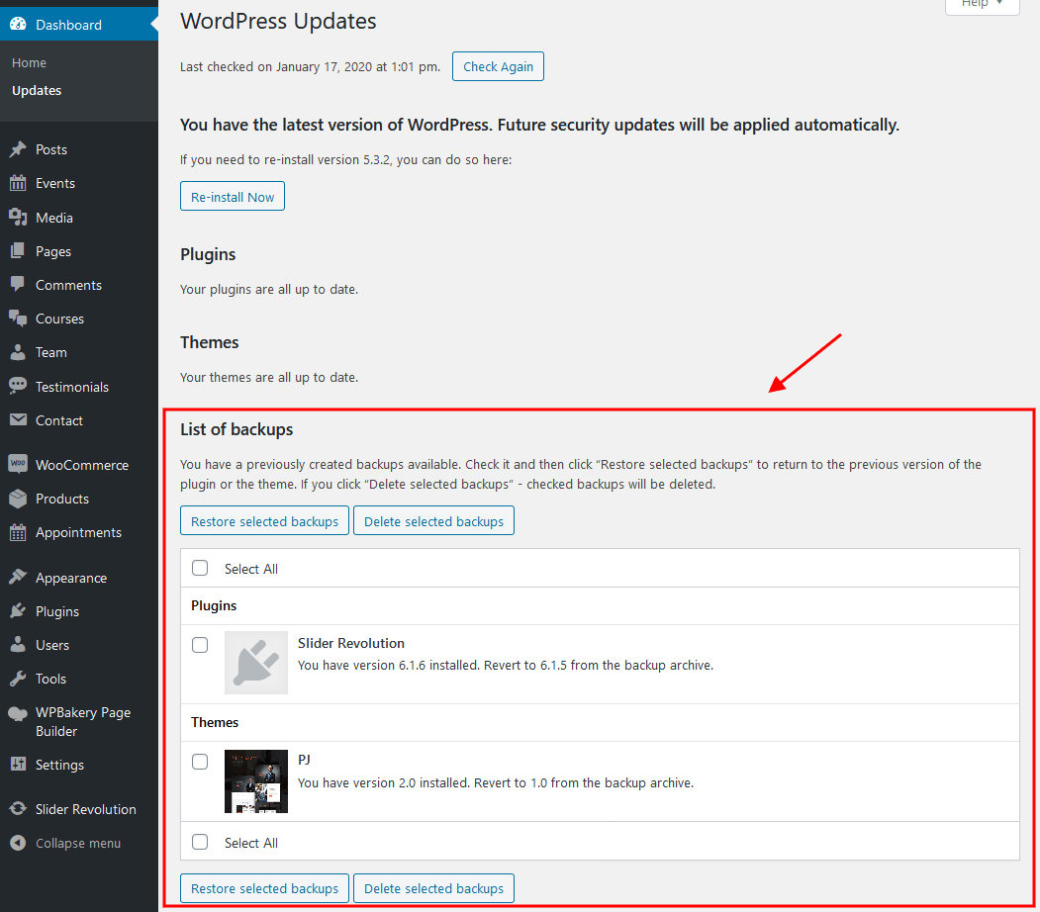The width and height of the screenshot is (1040, 912).
Task: Click the 'Last checked on January 17, 2020' text
Action: point(310,67)
